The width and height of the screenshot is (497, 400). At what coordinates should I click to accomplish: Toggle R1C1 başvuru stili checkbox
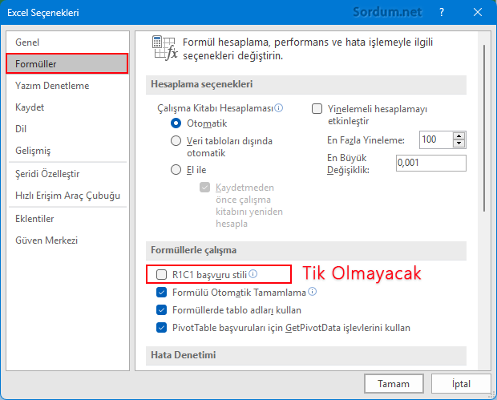pyautogui.click(x=161, y=274)
